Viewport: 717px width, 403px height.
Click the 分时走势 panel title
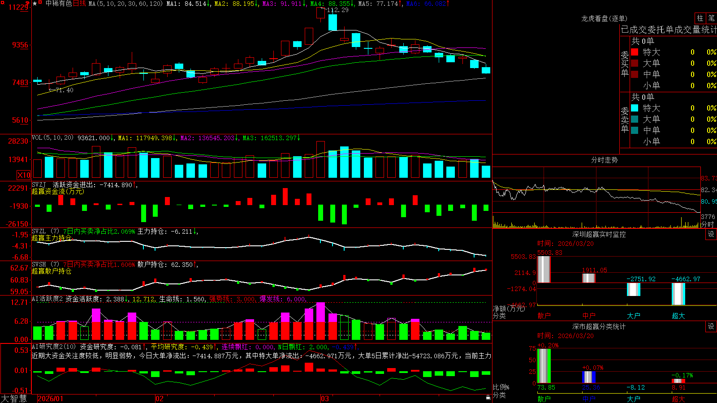(604, 160)
